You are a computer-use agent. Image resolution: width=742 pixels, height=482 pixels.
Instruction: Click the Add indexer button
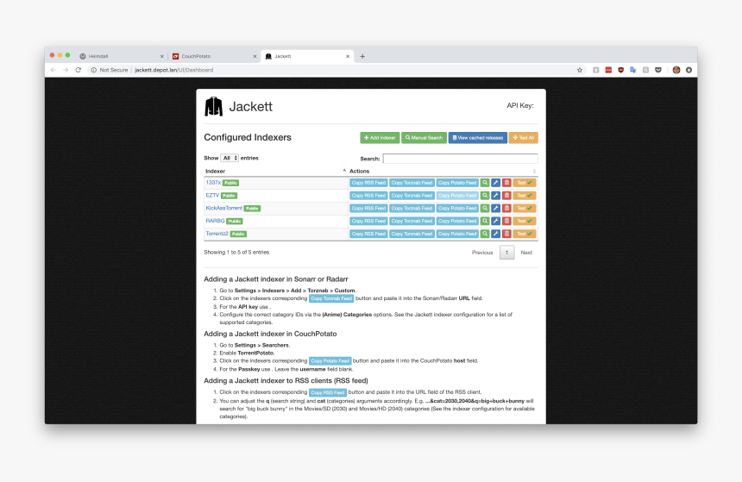click(380, 138)
